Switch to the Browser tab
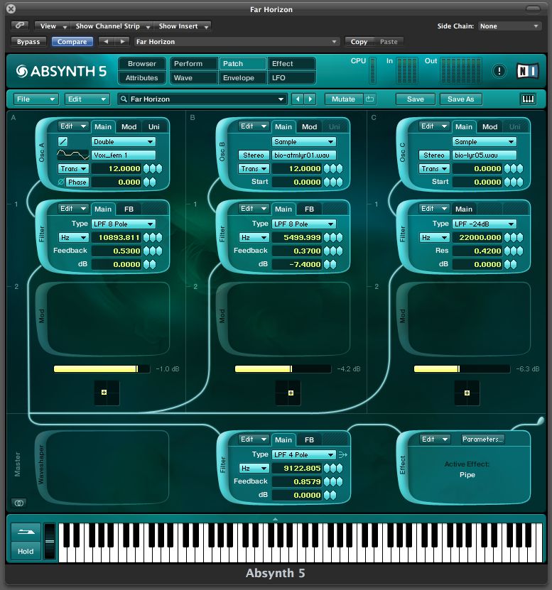Image resolution: width=552 pixels, height=590 pixels. [142, 64]
